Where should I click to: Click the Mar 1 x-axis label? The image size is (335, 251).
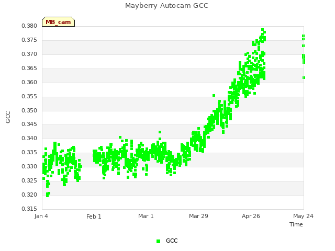tap(146, 216)
